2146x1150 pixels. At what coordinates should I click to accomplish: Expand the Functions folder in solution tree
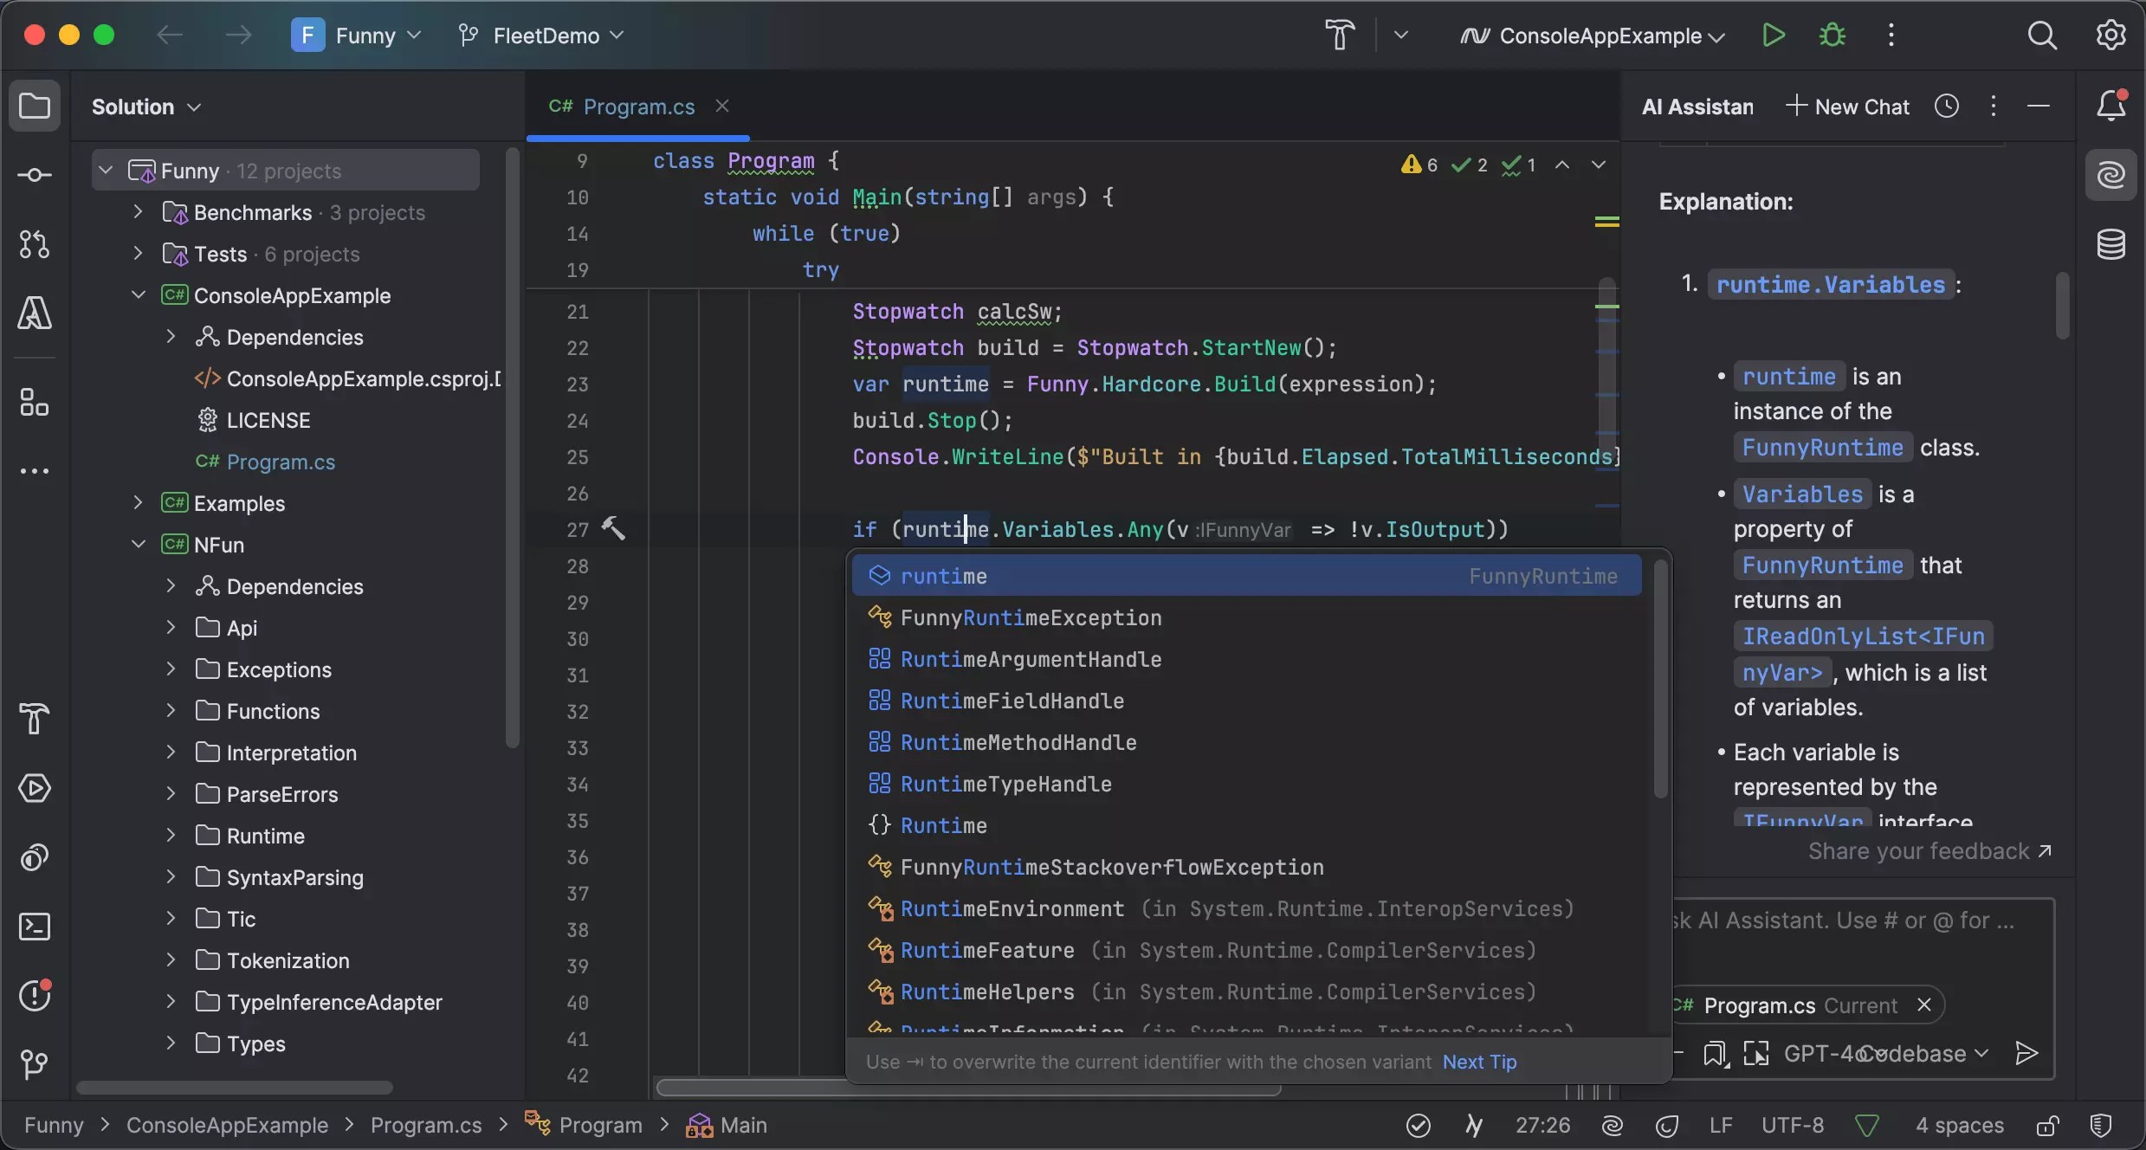click(x=171, y=711)
